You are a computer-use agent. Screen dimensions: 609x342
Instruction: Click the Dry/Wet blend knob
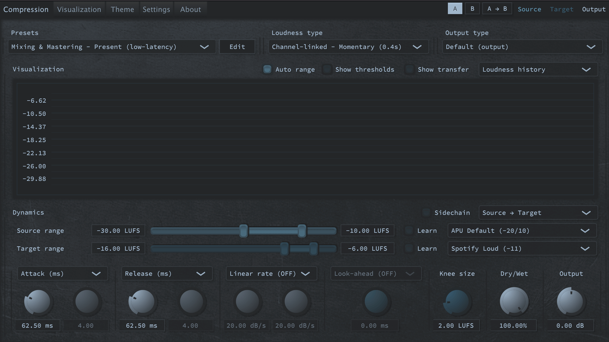pos(514,300)
